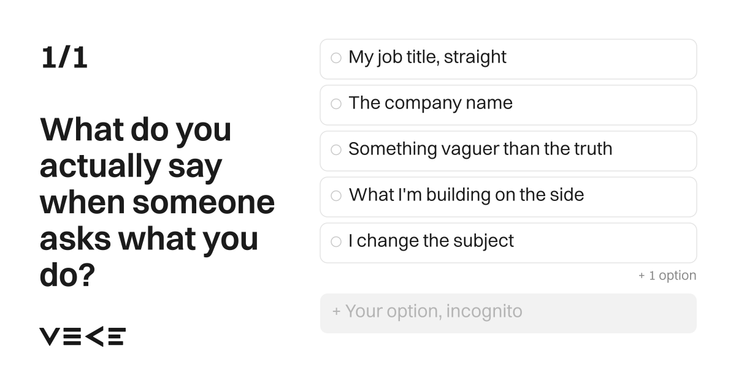Select radio 'What I'm building on the side'
This screenshot has width=736, height=386.
(x=336, y=196)
